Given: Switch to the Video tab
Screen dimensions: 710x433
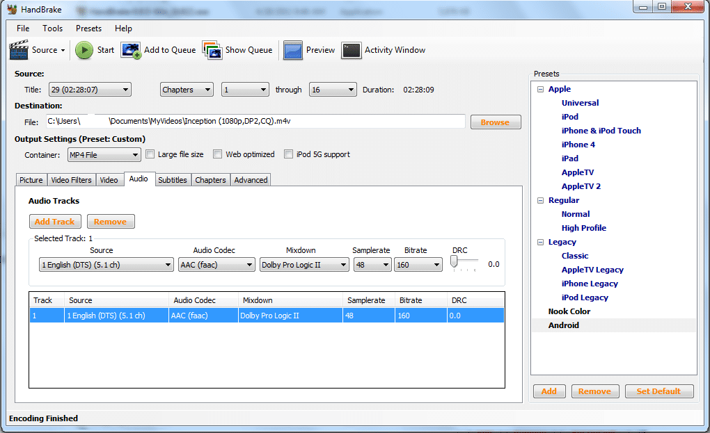Looking at the screenshot, I should coord(109,180).
